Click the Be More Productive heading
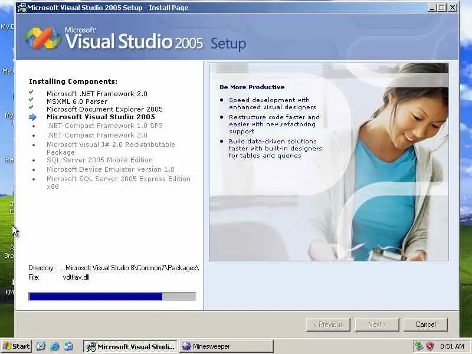 (x=252, y=87)
